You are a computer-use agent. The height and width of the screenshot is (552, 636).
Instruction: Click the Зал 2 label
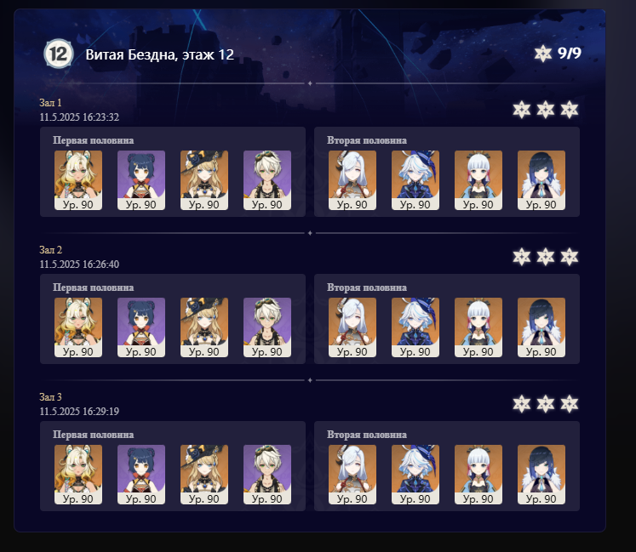point(51,250)
